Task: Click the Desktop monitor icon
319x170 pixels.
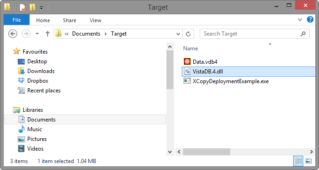Action: click(x=21, y=61)
